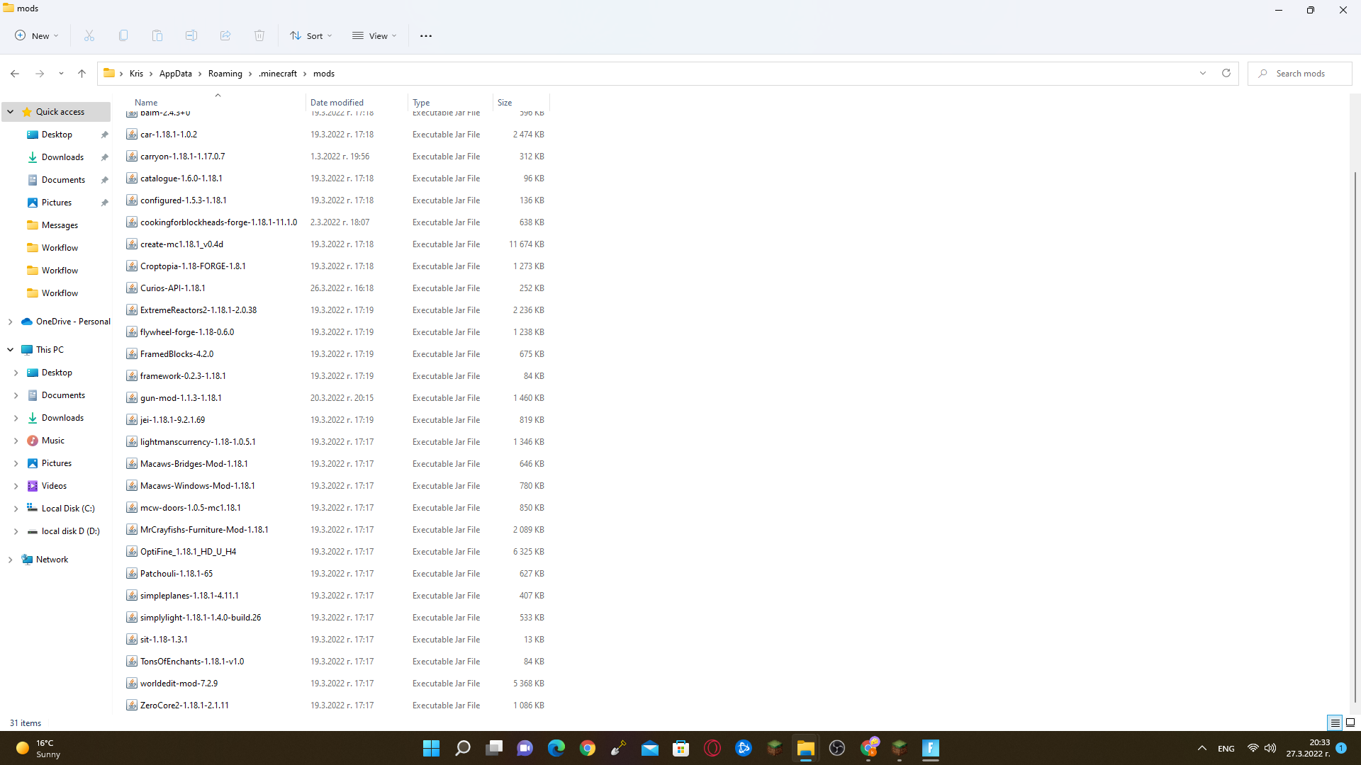
Task: Select create-mc1.18.1_v0.4d file
Action: 181,244
